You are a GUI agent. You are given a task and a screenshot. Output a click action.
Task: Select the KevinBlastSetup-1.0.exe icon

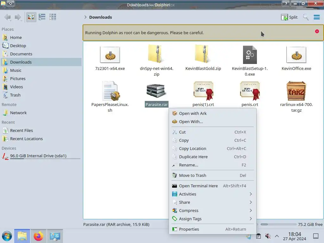pyautogui.click(x=250, y=55)
